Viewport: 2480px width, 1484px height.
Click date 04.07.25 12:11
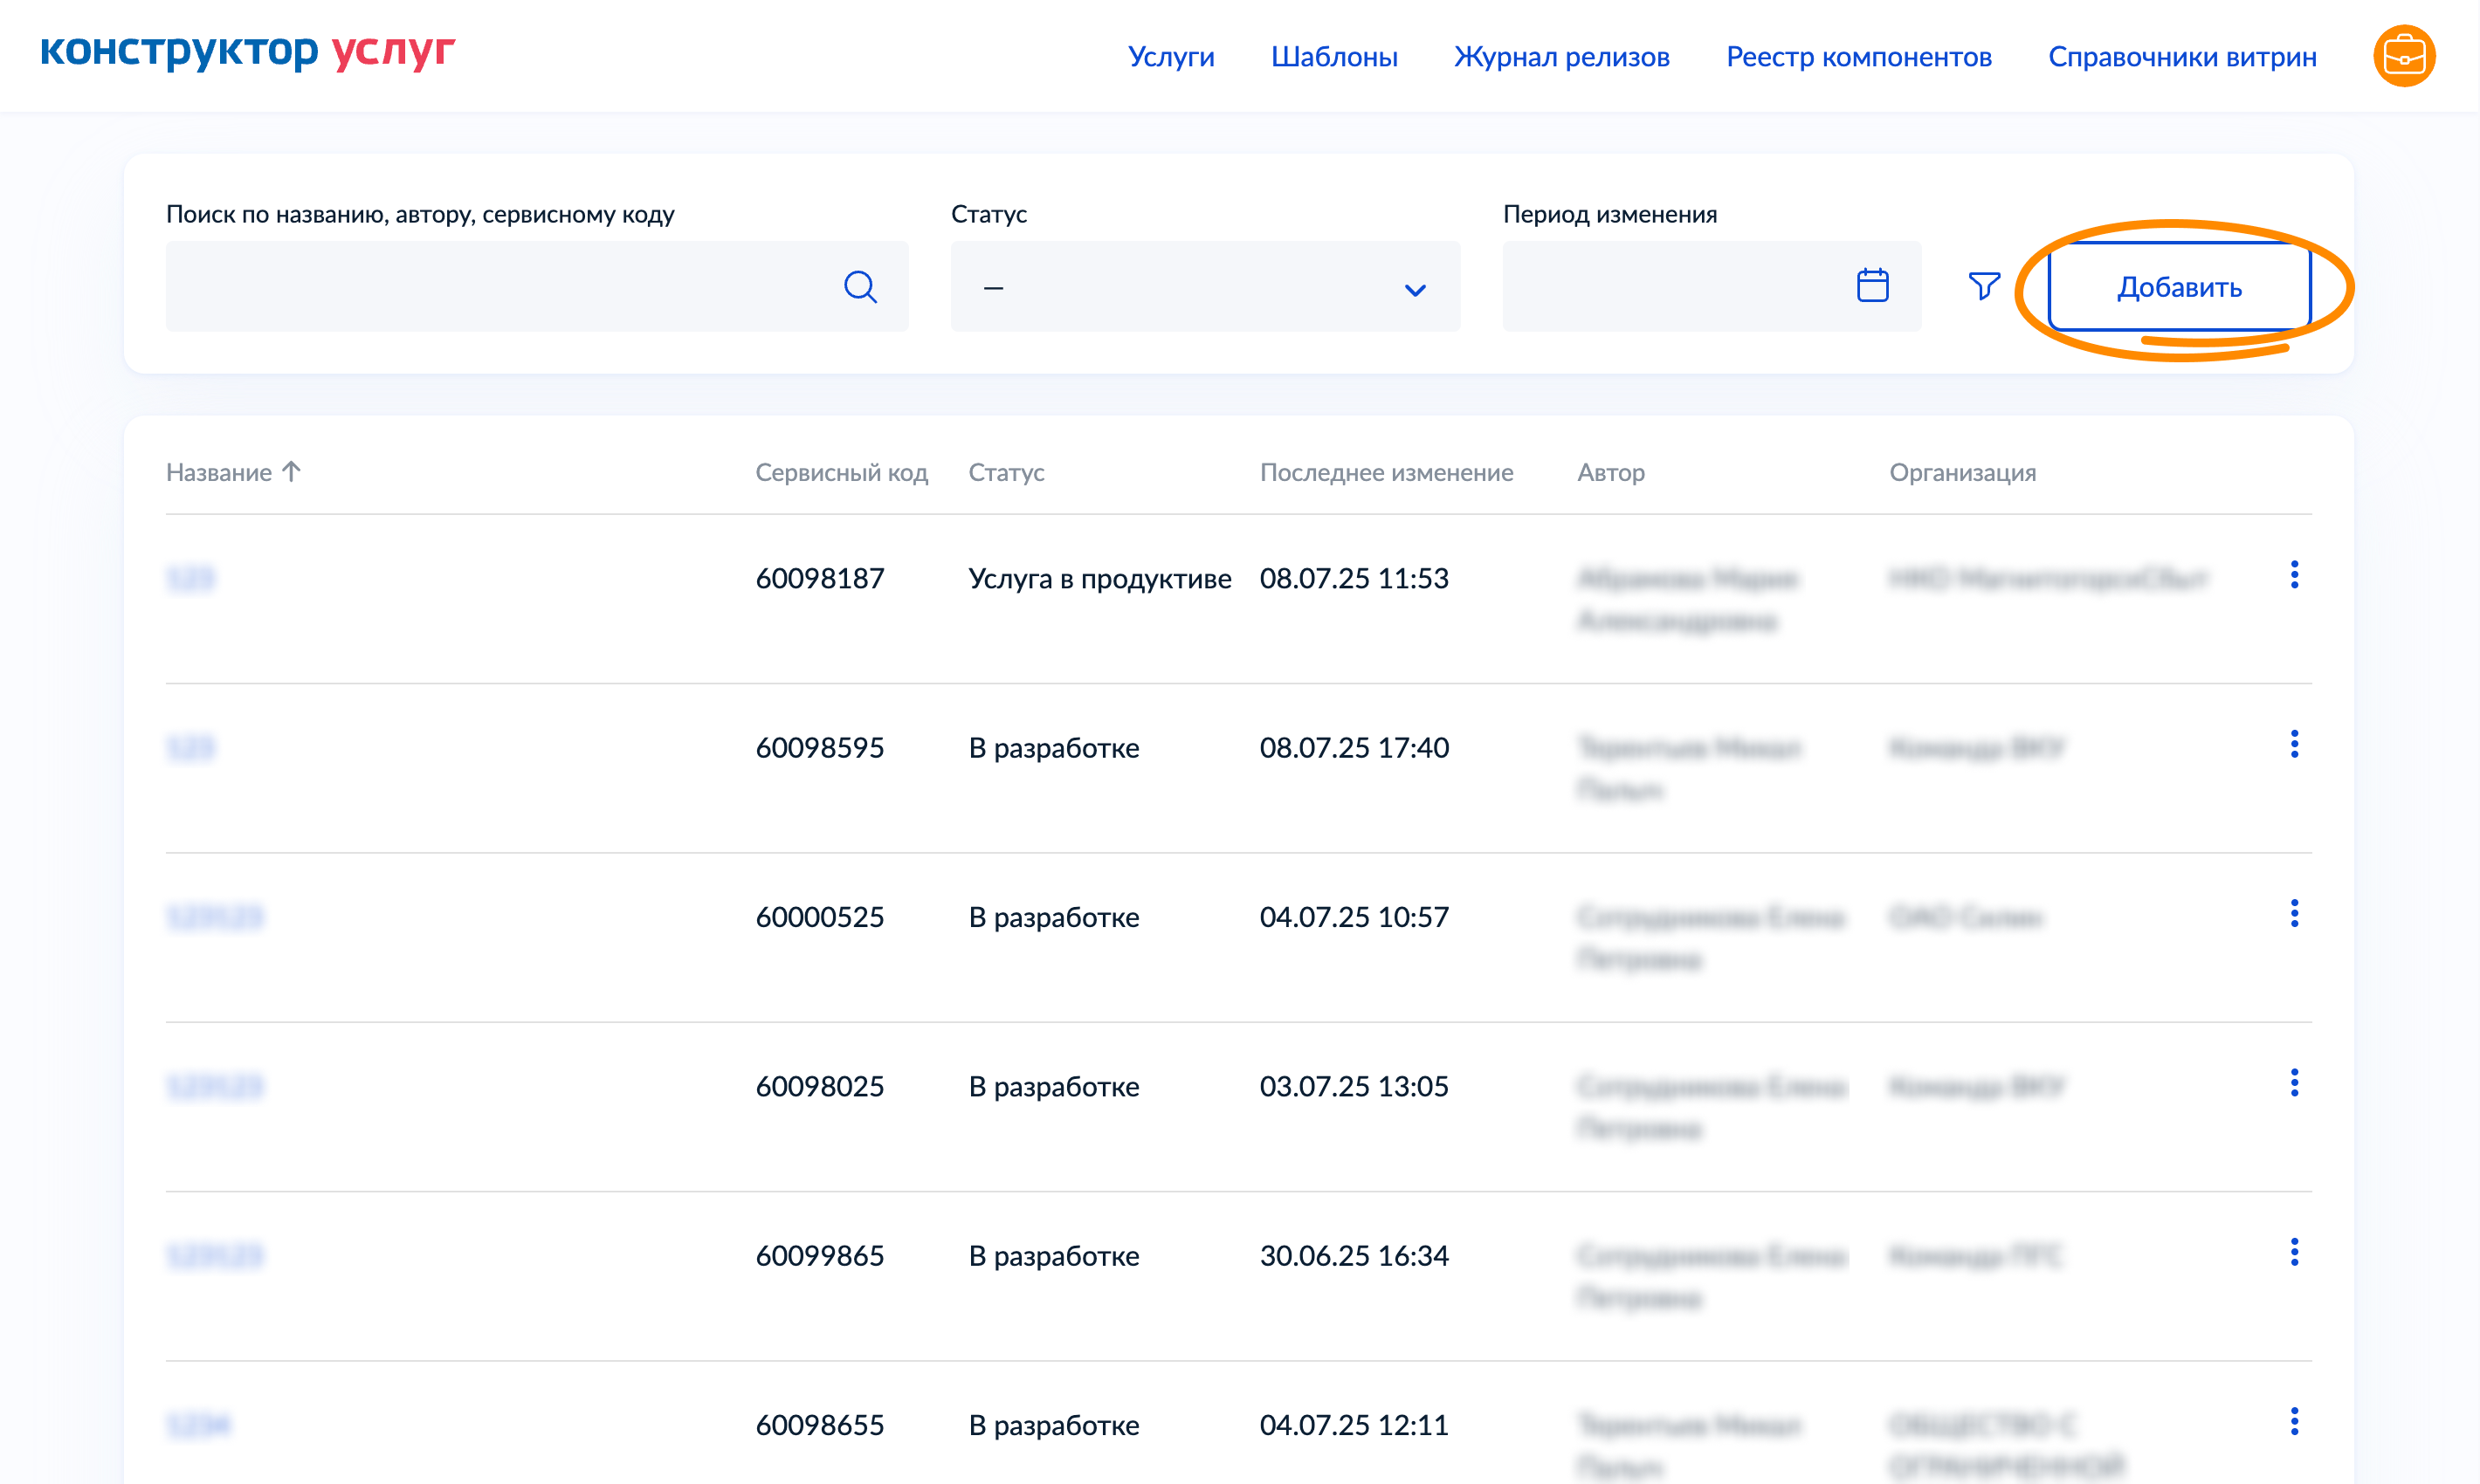1354,1424
